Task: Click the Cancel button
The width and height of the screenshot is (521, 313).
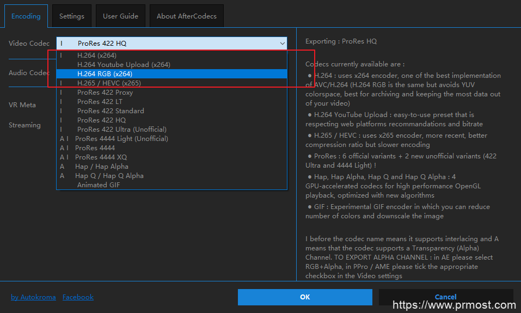Action: 445,297
